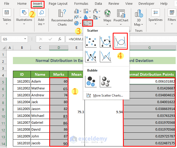177x148 pixels.
Task: Insert a waterfall or stock chart
Action: click(95, 11)
